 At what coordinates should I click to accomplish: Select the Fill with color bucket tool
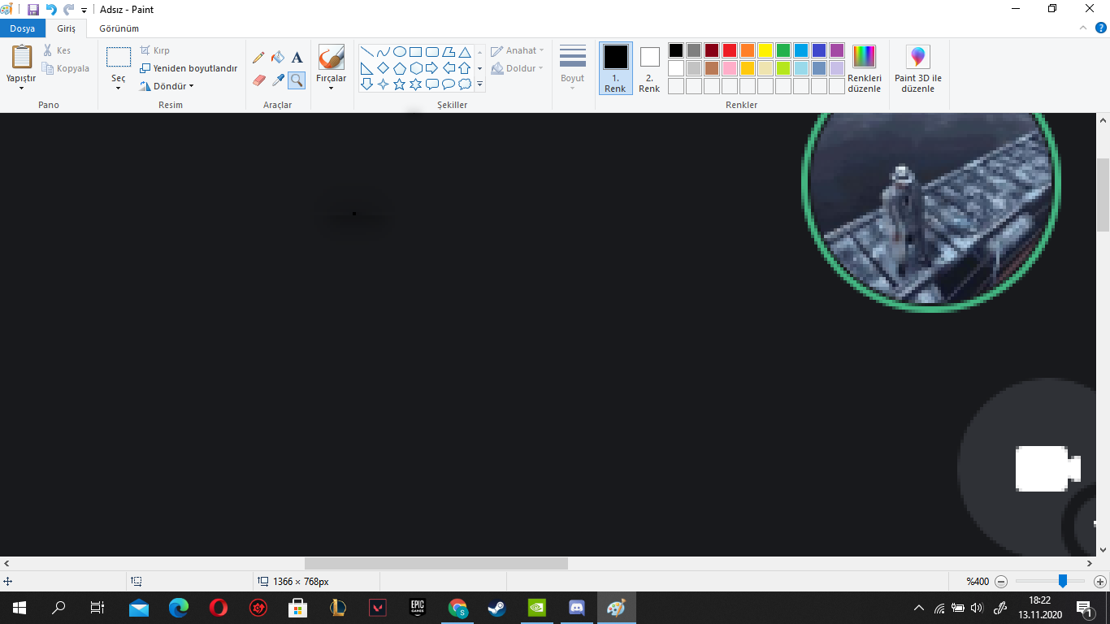tap(278, 58)
